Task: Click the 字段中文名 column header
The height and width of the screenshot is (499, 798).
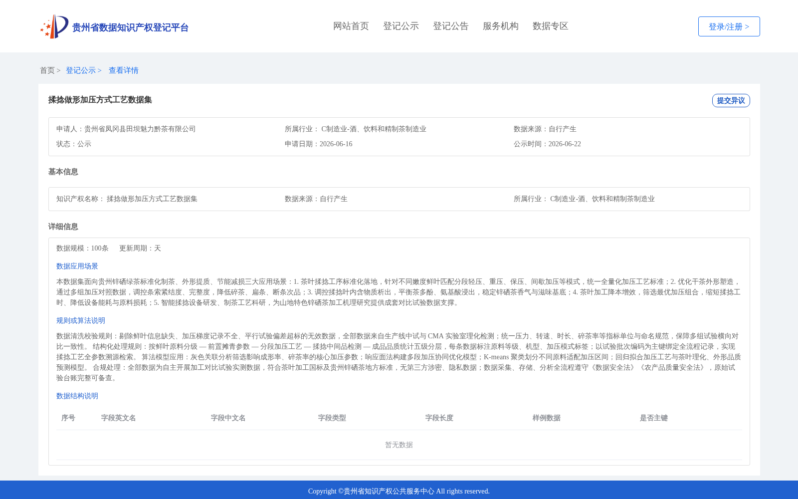Action: click(228, 418)
